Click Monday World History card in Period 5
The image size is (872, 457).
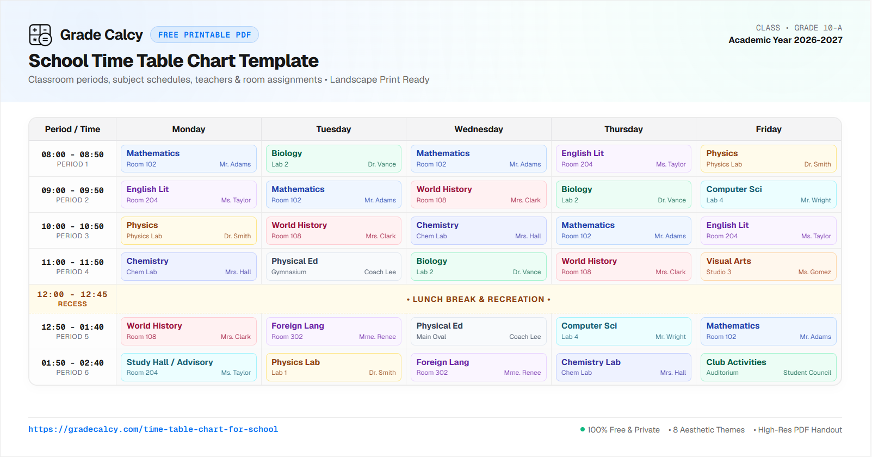[189, 331]
